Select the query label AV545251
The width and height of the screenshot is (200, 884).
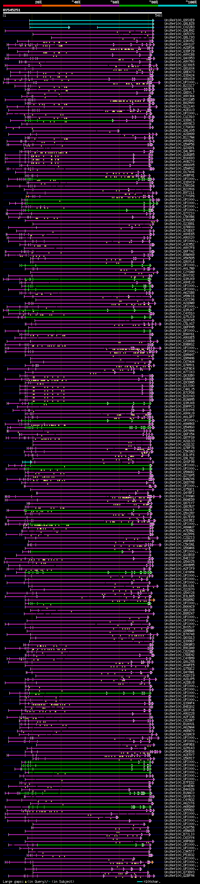[x=12, y=10]
